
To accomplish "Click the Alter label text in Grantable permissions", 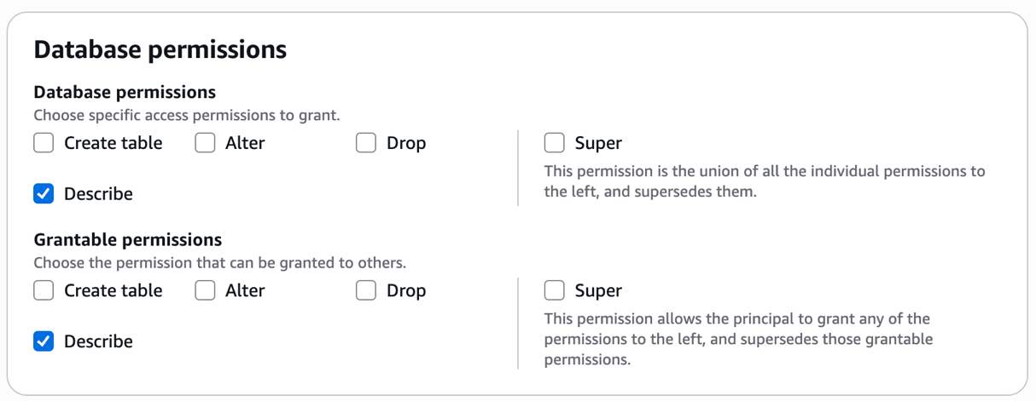I will click(245, 290).
